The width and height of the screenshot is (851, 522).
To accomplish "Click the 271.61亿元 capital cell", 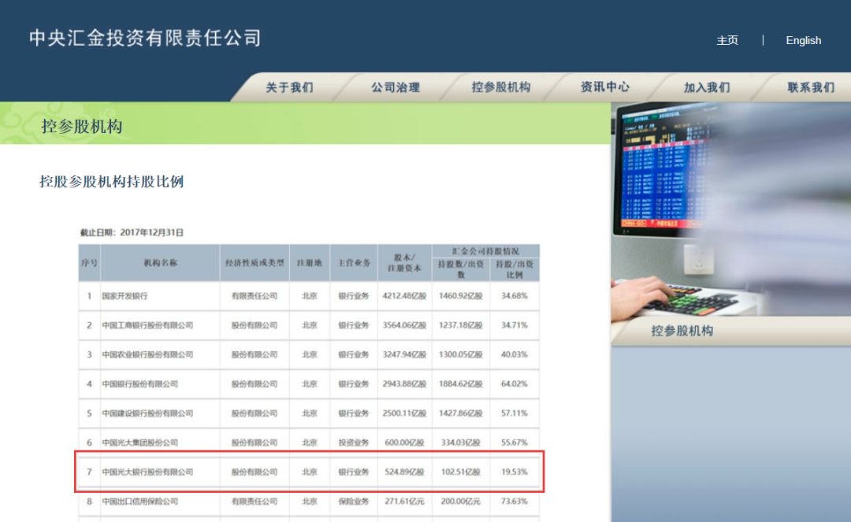I will click(404, 501).
